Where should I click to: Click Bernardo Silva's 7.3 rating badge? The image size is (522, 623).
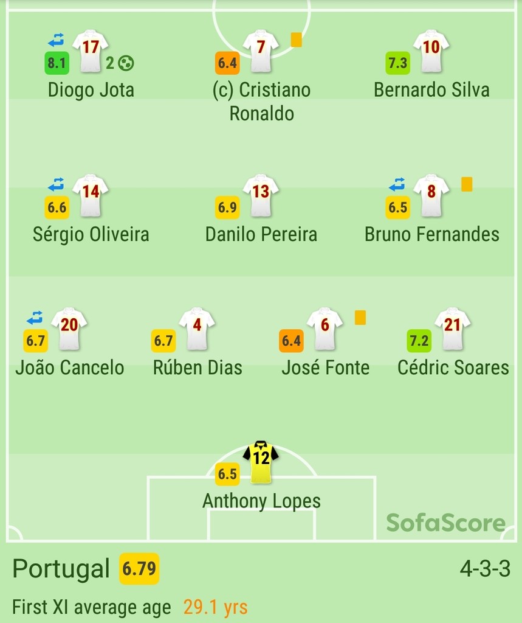pyautogui.click(x=397, y=63)
